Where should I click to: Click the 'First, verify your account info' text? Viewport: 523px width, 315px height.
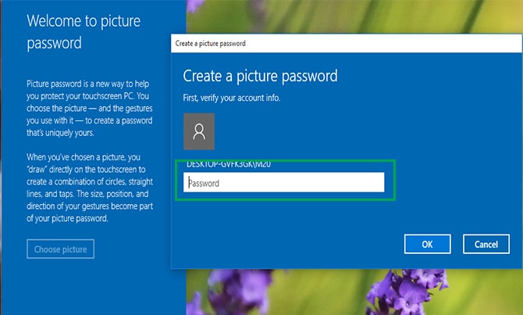[230, 98]
